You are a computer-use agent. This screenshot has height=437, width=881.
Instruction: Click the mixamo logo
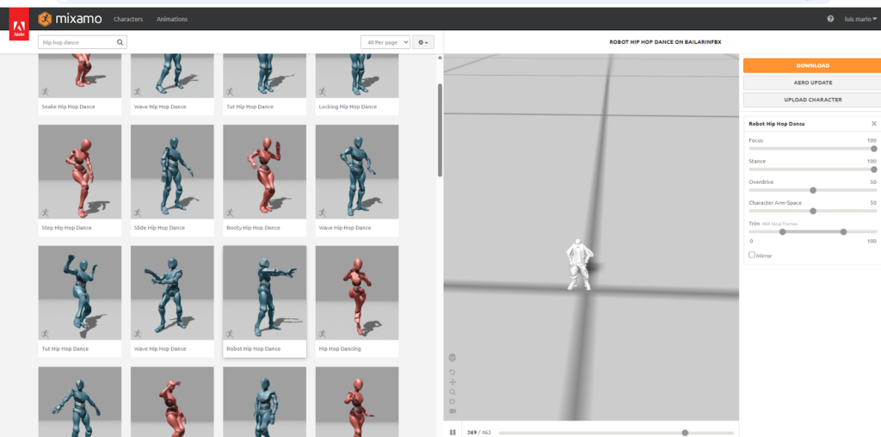pyautogui.click(x=71, y=19)
